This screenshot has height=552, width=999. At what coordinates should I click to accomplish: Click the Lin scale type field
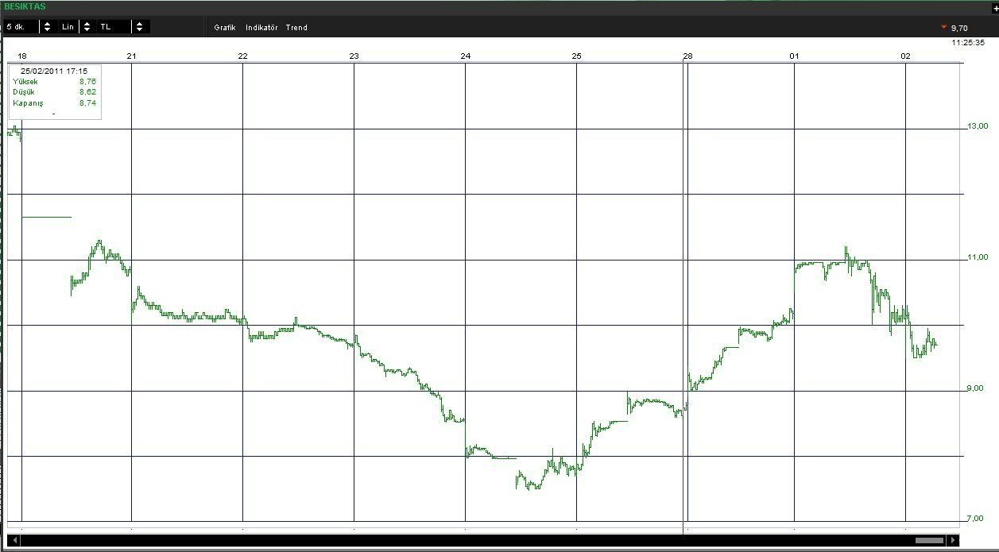pos(68,27)
